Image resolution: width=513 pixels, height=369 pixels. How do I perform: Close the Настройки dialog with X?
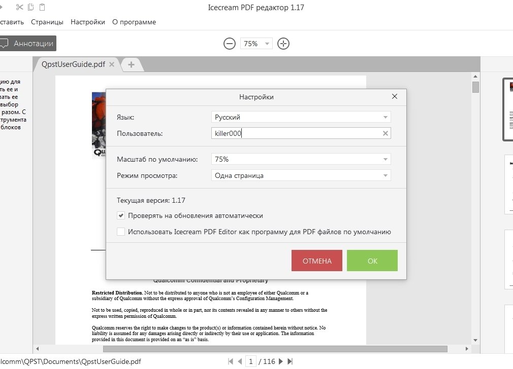395,96
